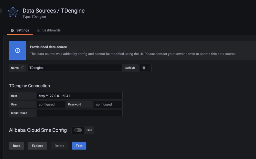Open the Name field info tooltip icon

coord(23,68)
